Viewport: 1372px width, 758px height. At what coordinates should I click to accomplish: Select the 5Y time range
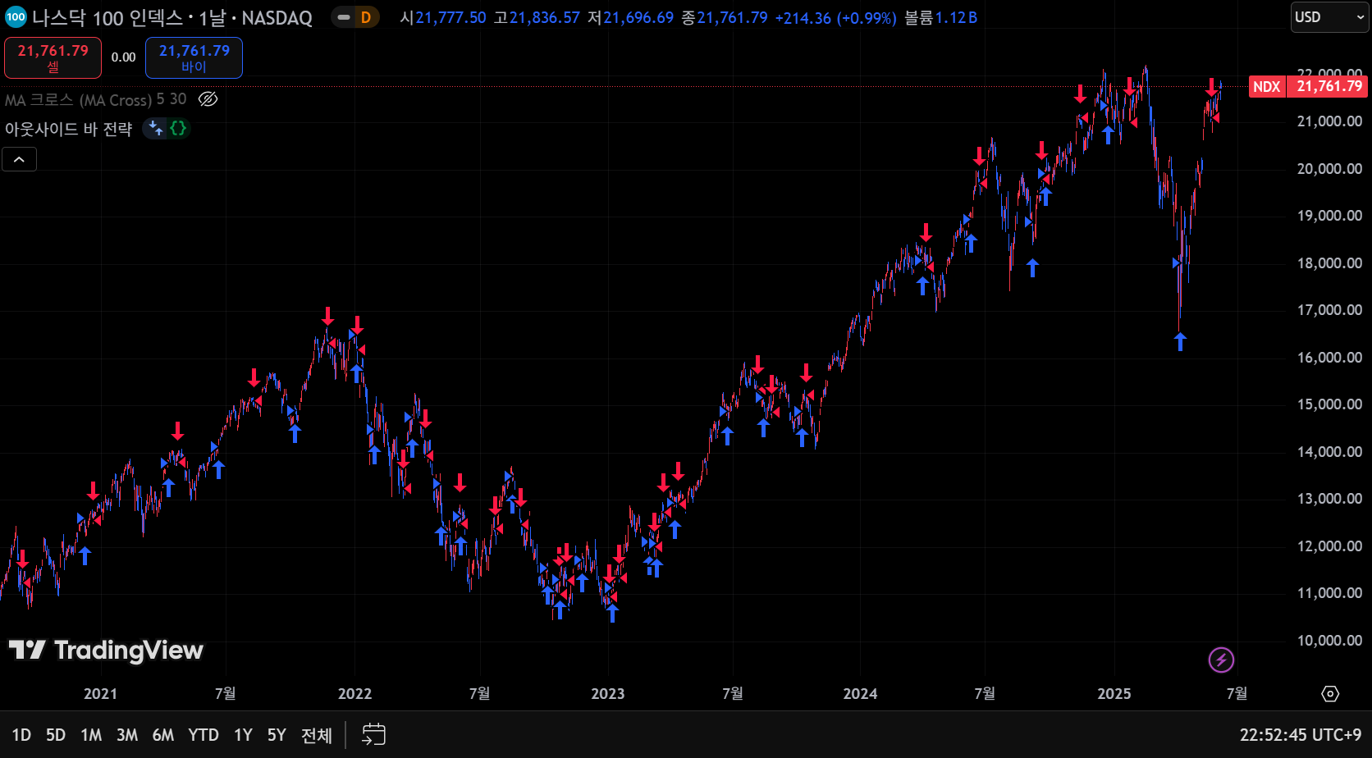pos(277,735)
